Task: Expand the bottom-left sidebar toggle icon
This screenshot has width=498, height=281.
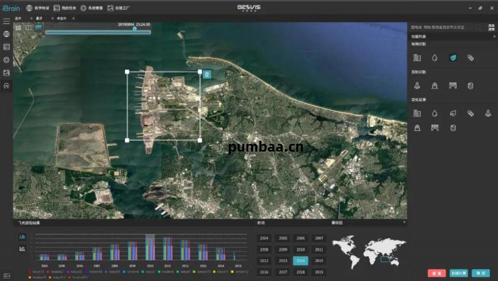Action: [x=6, y=275]
